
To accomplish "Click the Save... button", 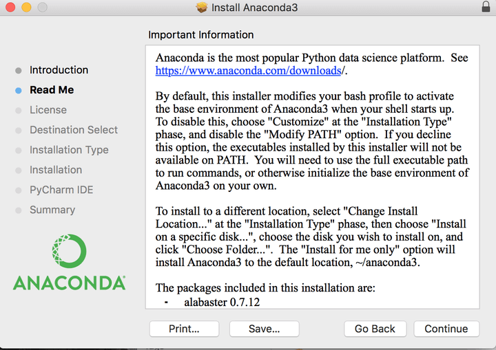I will coord(264,329).
